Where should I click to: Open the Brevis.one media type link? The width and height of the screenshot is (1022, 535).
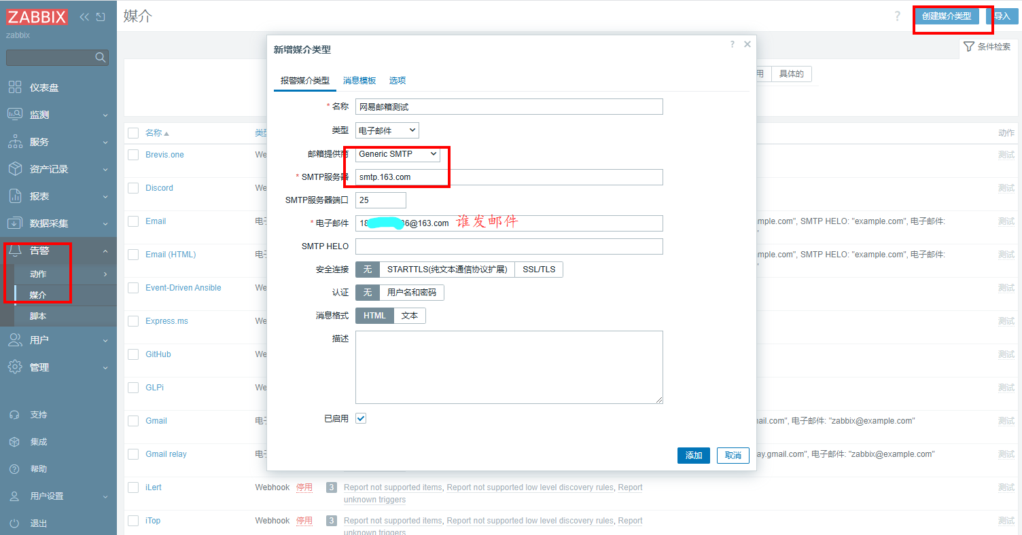click(x=164, y=155)
